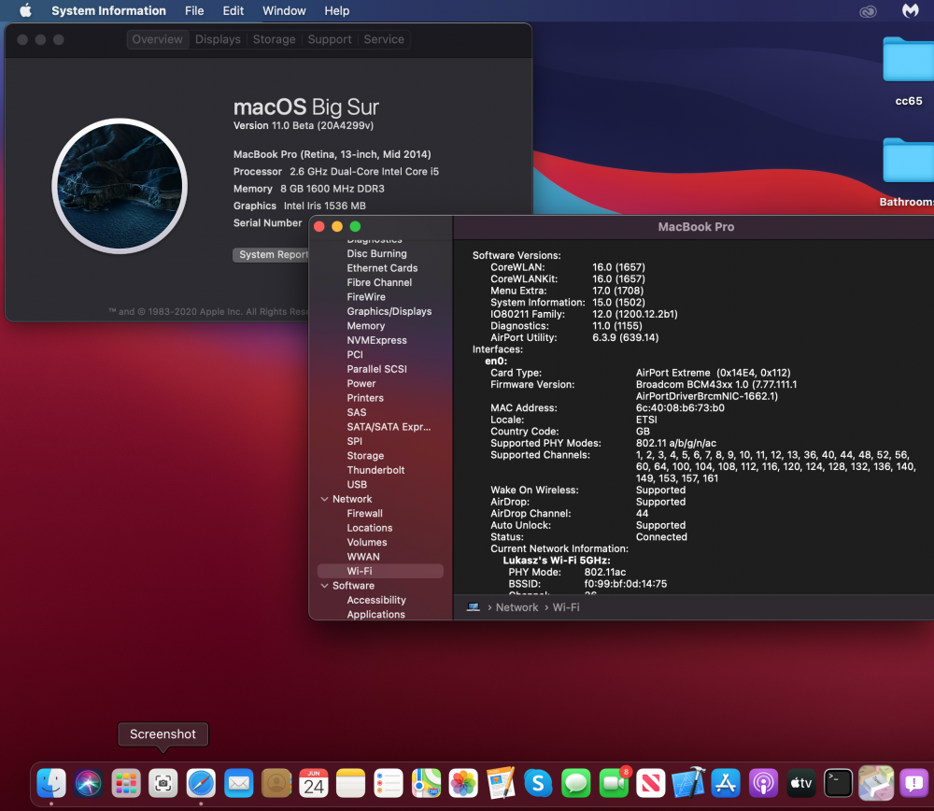The height and width of the screenshot is (811, 934).
Task: Click the MAC Address value 6c:40:08:b6:73:b0
Action: click(680, 408)
